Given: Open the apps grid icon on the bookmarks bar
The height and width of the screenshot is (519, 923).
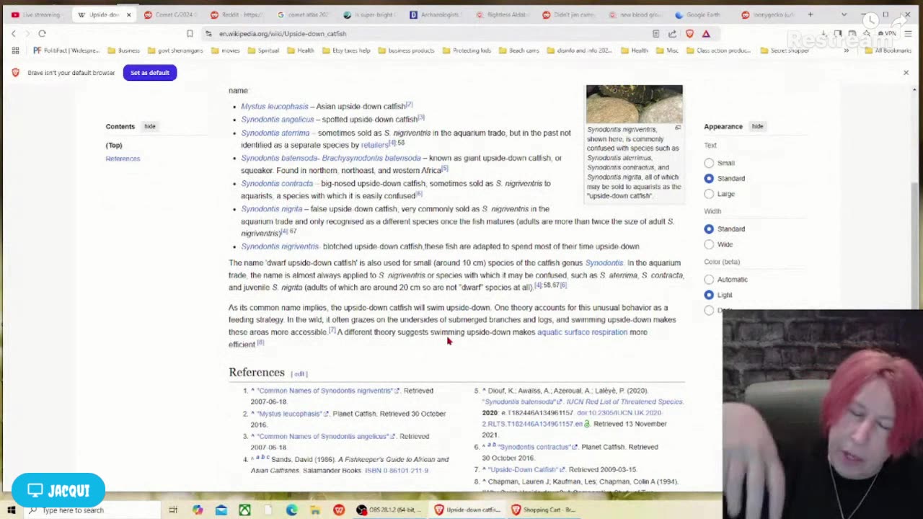Looking at the screenshot, I should pyautogui.click(x=15, y=50).
